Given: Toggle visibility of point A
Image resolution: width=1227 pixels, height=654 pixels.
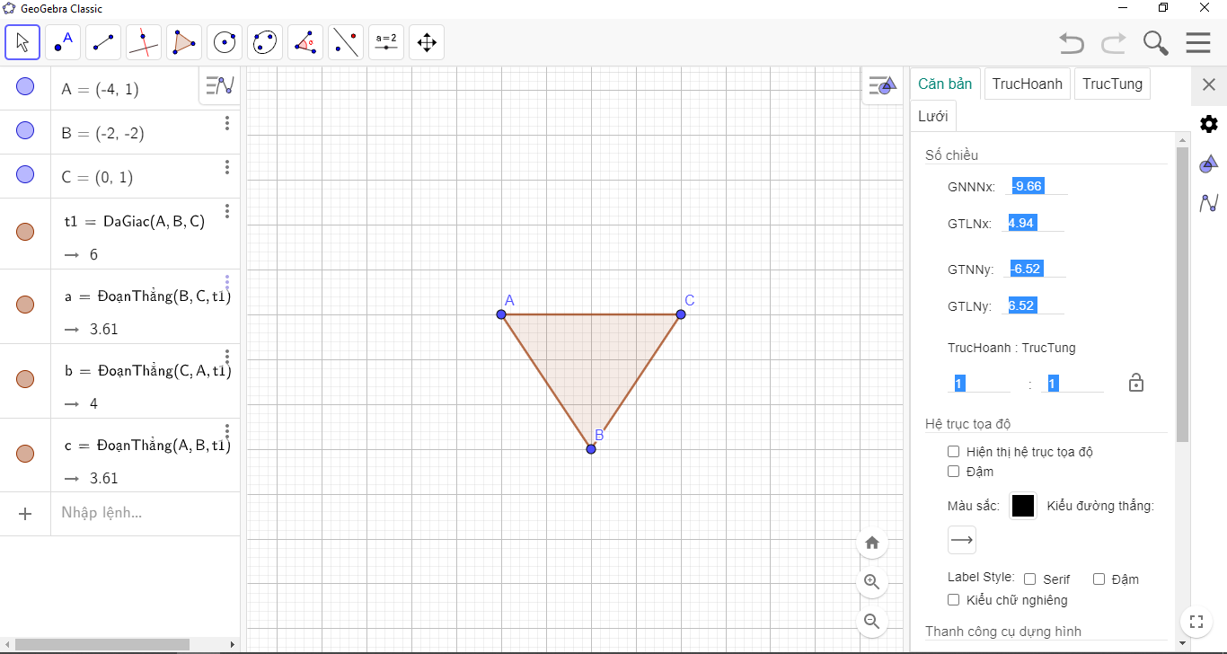Looking at the screenshot, I should point(25,87).
